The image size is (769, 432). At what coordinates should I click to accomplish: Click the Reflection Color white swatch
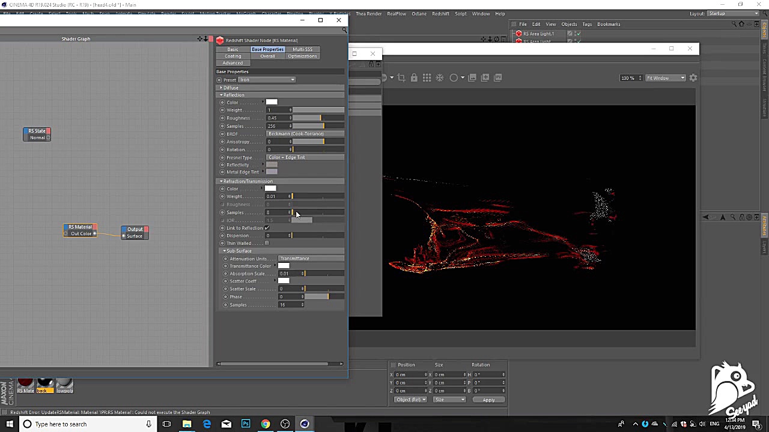point(272,102)
